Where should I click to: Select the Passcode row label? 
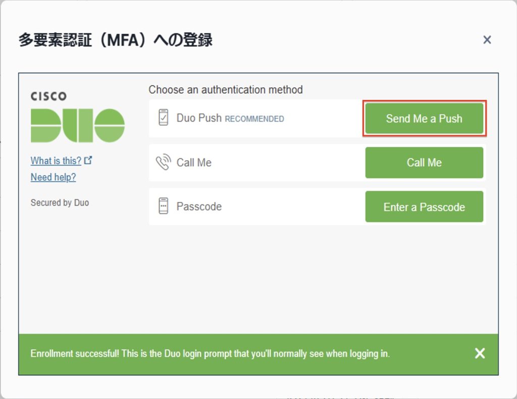199,206
